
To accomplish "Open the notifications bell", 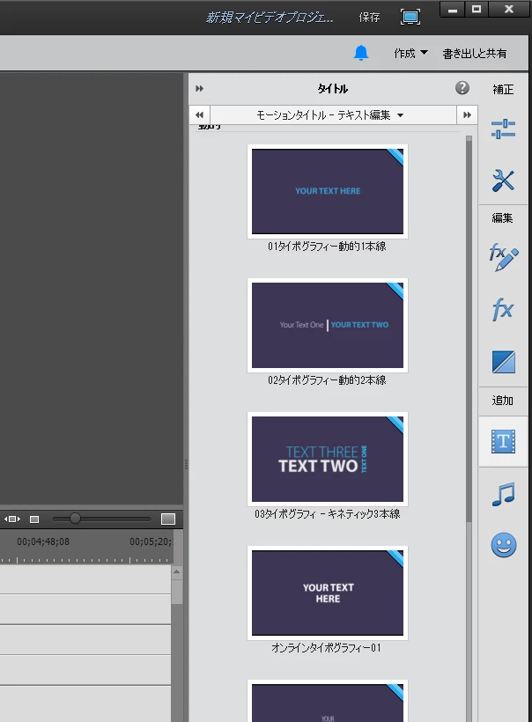I will 361,53.
